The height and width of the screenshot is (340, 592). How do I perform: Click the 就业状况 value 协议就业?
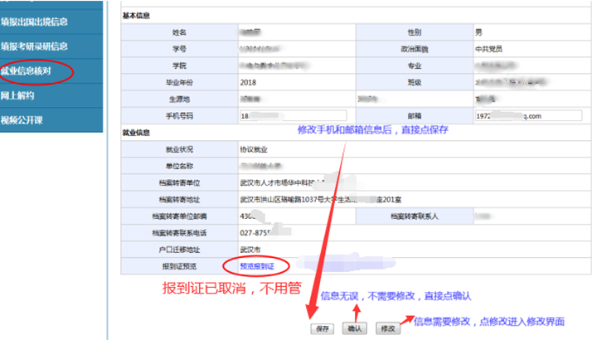coord(256,149)
